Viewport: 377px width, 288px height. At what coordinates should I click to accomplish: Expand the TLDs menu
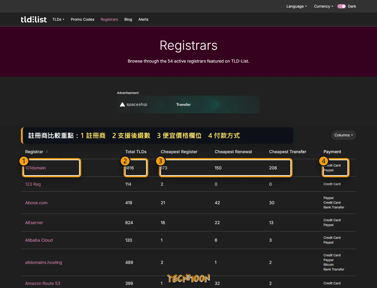pos(58,19)
